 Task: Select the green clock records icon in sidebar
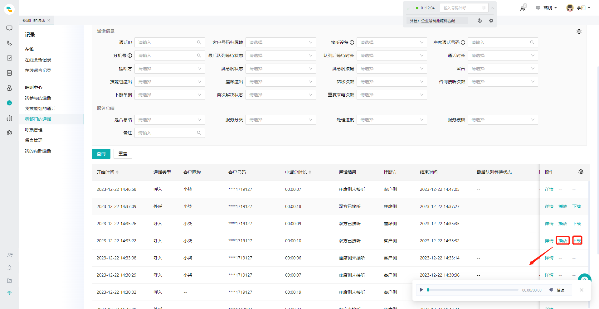pos(9,103)
